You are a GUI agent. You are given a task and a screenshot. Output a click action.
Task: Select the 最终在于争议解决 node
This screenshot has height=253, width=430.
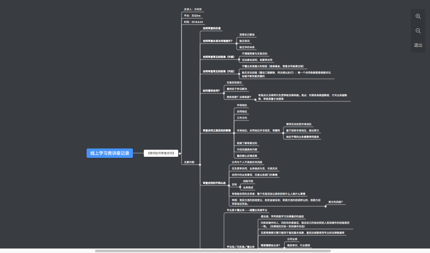tap(237, 89)
